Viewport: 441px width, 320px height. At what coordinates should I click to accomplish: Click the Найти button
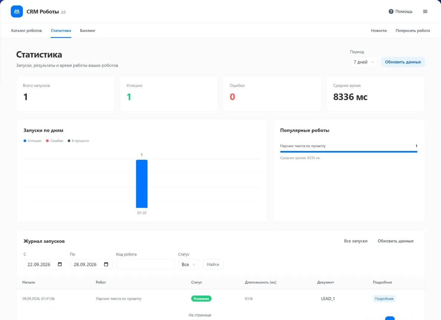(213, 264)
